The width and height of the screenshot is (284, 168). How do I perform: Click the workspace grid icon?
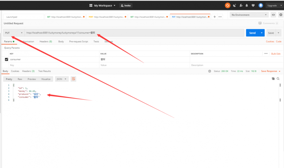coord(91,5)
